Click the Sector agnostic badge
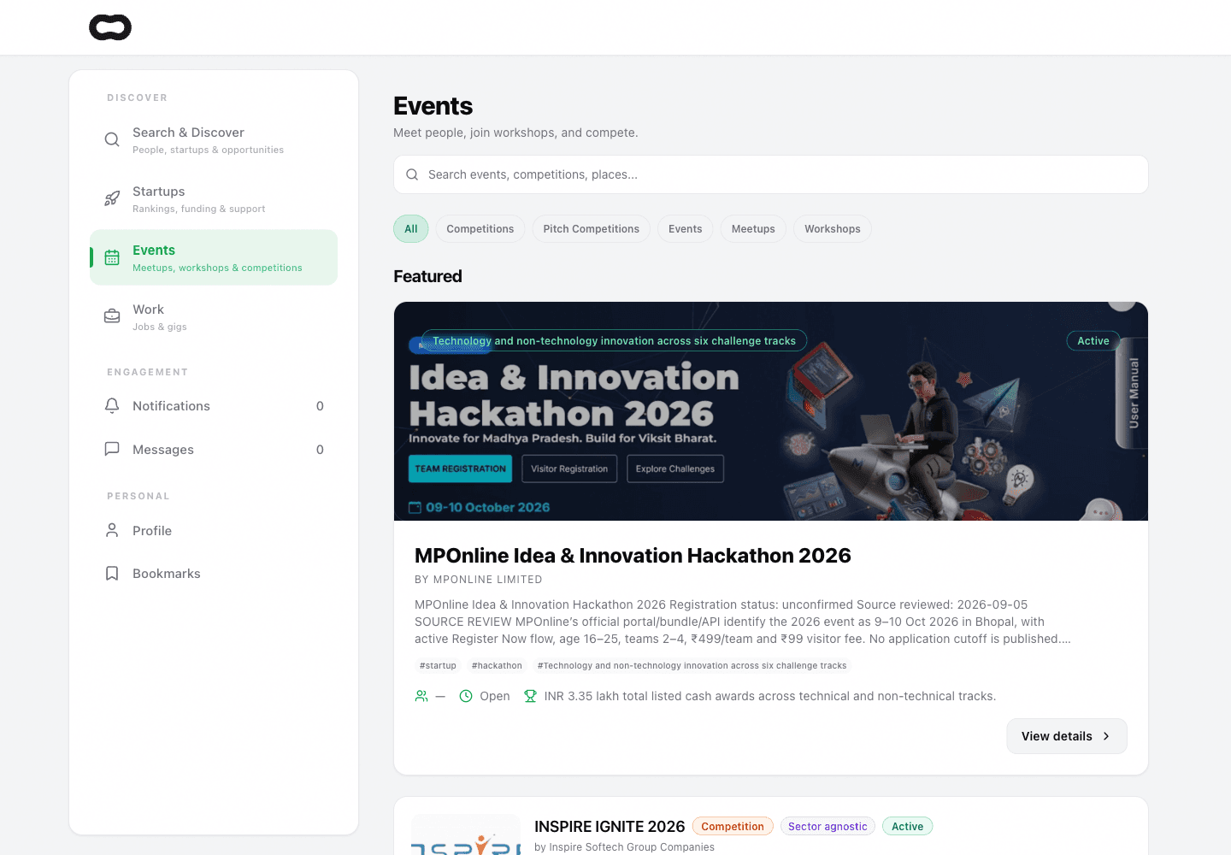This screenshot has height=855, width=1231. pyautogui.click(x=828, y=826)
